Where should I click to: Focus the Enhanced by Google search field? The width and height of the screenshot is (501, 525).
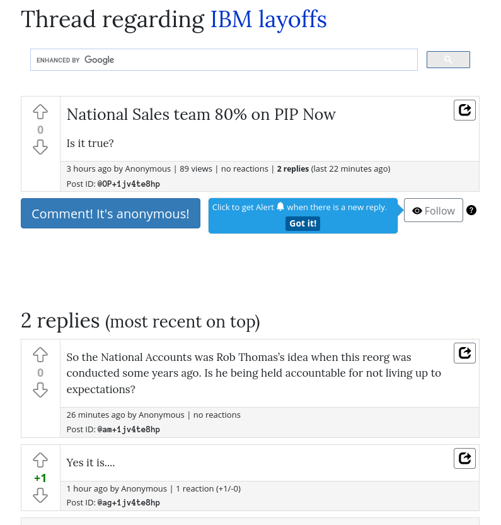point(224,59)
